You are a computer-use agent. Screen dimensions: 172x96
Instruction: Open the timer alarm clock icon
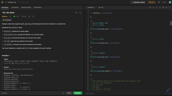(159, 2)
